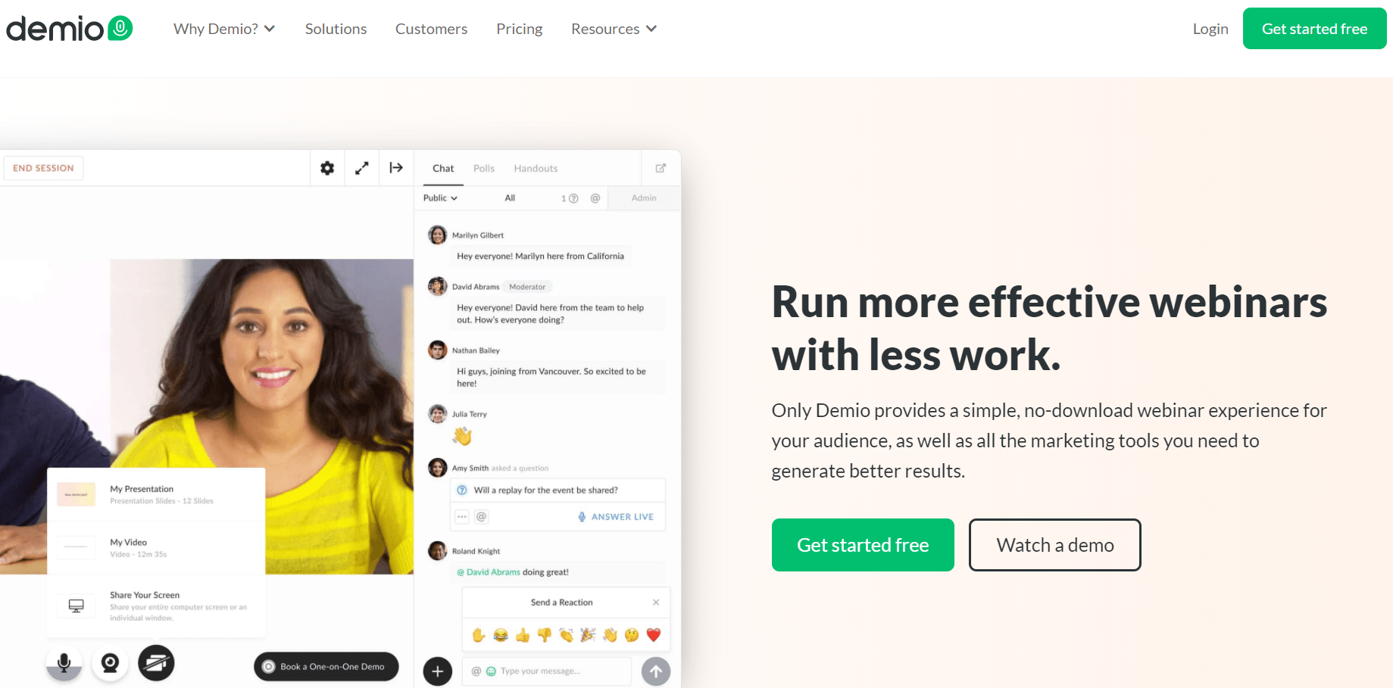Click the "Hey everyone! Marilyn here from California" message

pyautogui.click(x=541, y=257)
